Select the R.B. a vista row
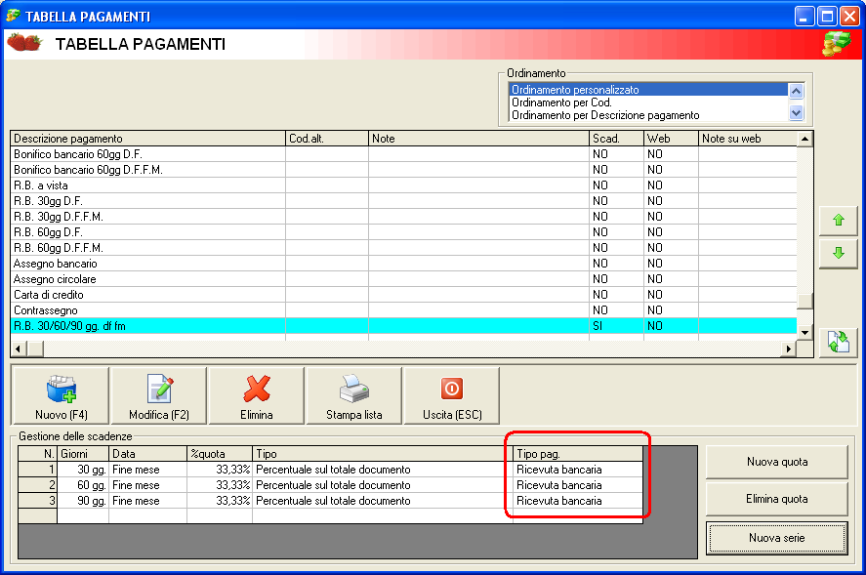The height and width of the screenshot is (575, 866). pyautogui.click(x=403, y=185)
